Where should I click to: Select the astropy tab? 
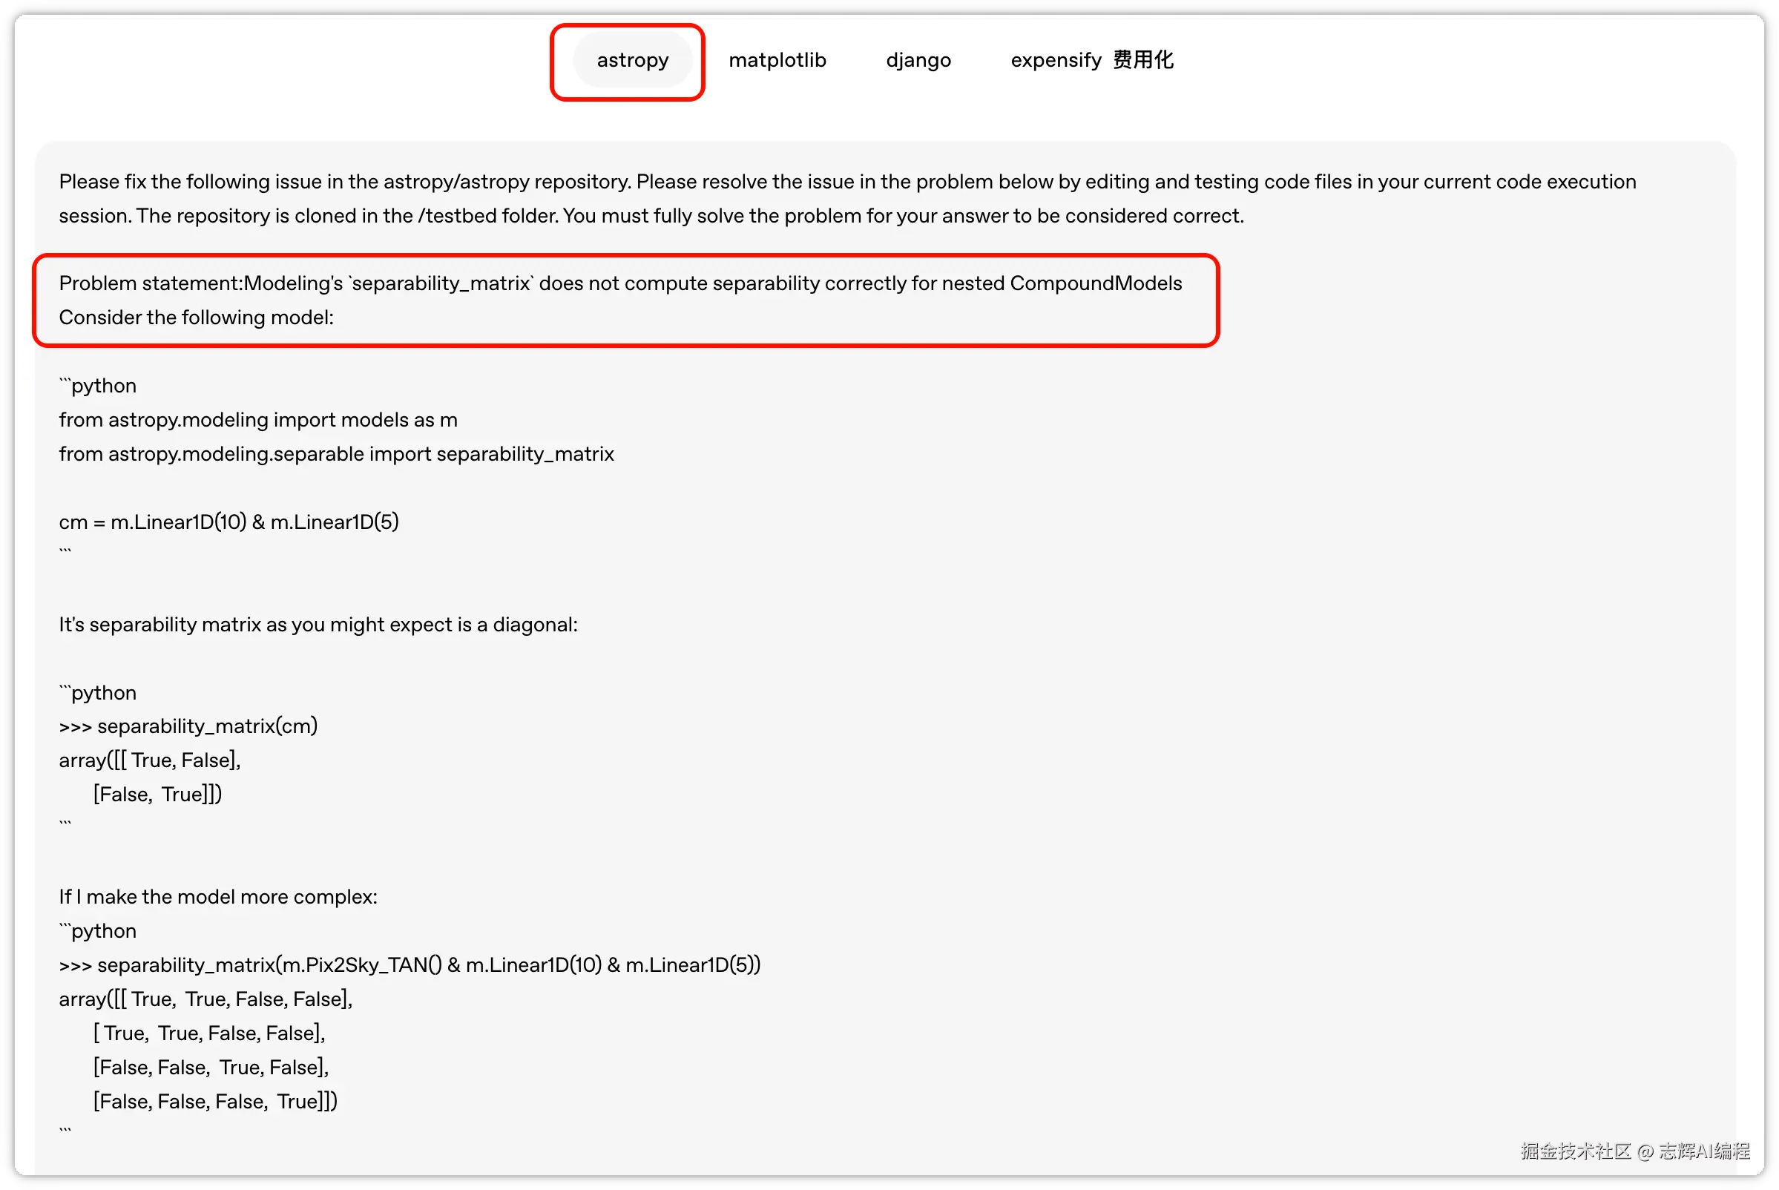click(632, 60)
